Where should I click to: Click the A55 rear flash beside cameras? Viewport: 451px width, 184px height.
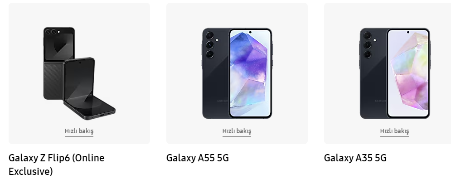(x=217, y=40)
